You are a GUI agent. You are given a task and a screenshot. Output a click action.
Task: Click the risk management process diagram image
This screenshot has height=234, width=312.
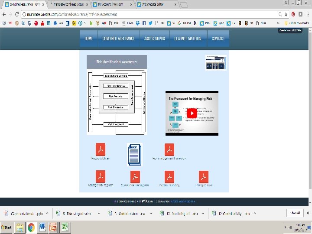click(x=117, y=102)
